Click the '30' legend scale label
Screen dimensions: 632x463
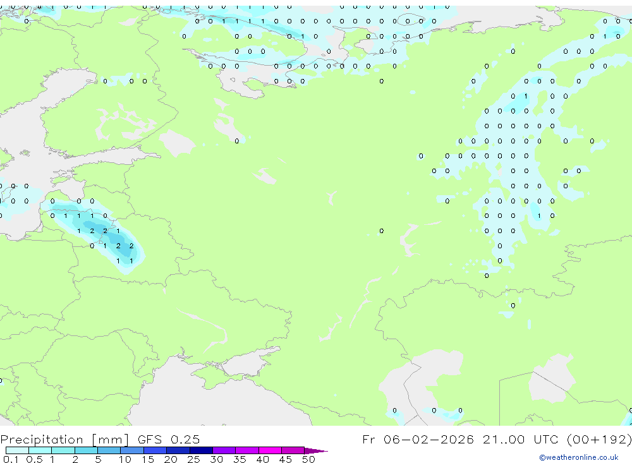coord(217,459)
